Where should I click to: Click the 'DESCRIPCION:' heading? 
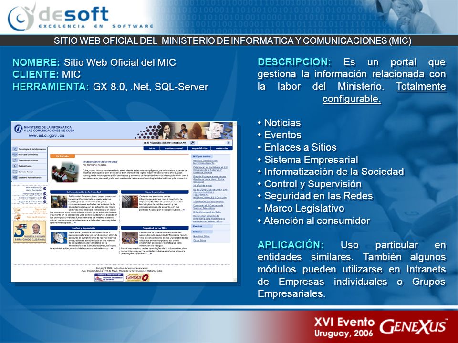[294, 62]
